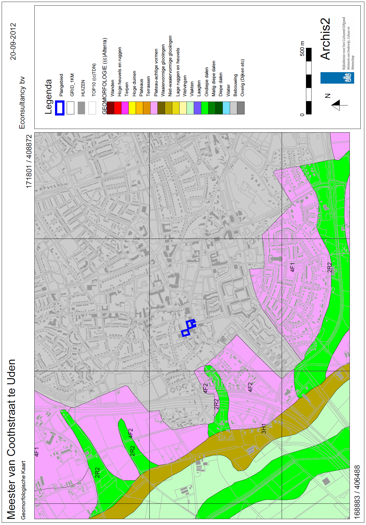Click the 'Archis2' wordmark
This screenshot has height=525, width=366.
point(326,39)
